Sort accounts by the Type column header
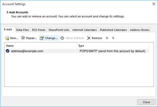 (x=113, y=46)
